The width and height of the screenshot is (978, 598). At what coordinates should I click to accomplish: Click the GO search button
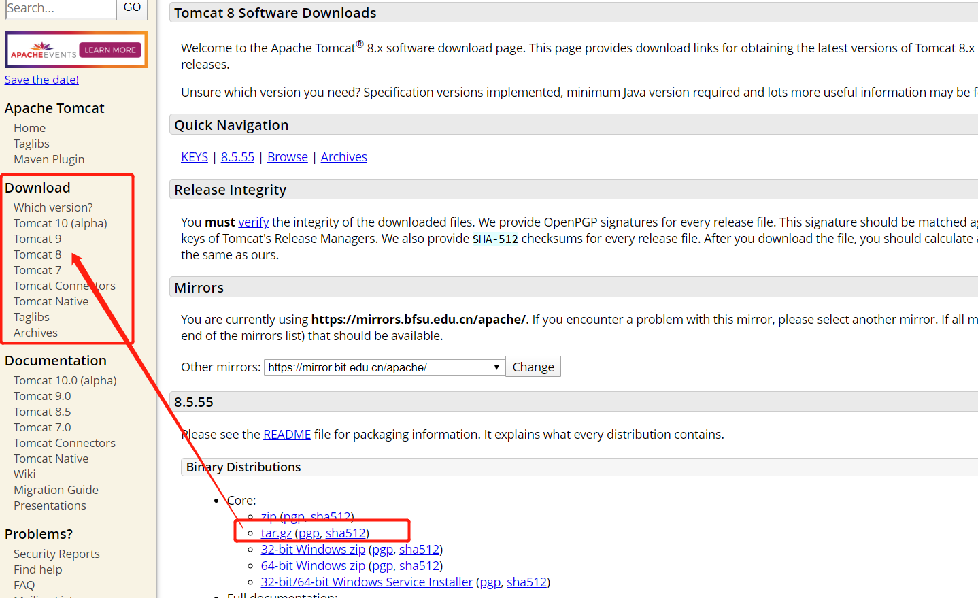click(132, 8)
